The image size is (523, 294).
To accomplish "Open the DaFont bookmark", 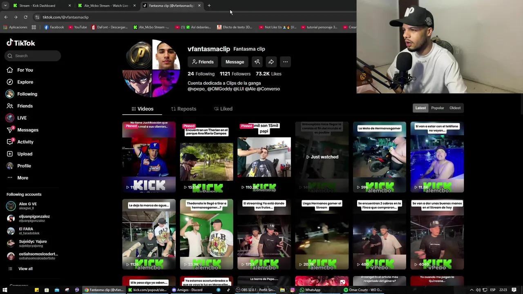I will click(110, 27).
